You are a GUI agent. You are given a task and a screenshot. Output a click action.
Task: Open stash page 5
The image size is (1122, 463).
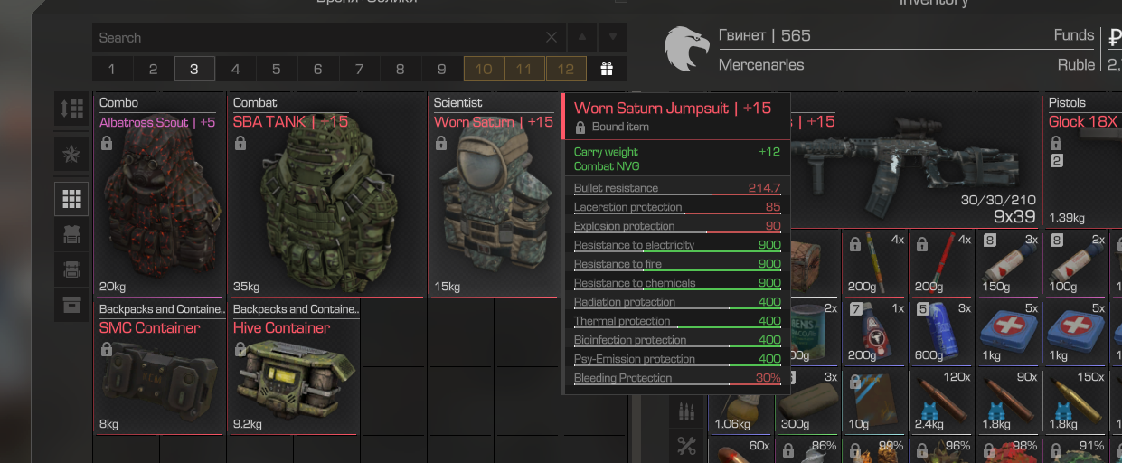277,69
